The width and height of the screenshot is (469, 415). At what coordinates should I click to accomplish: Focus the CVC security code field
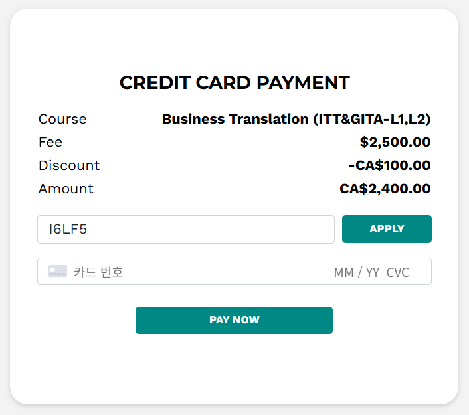(398, 272)
